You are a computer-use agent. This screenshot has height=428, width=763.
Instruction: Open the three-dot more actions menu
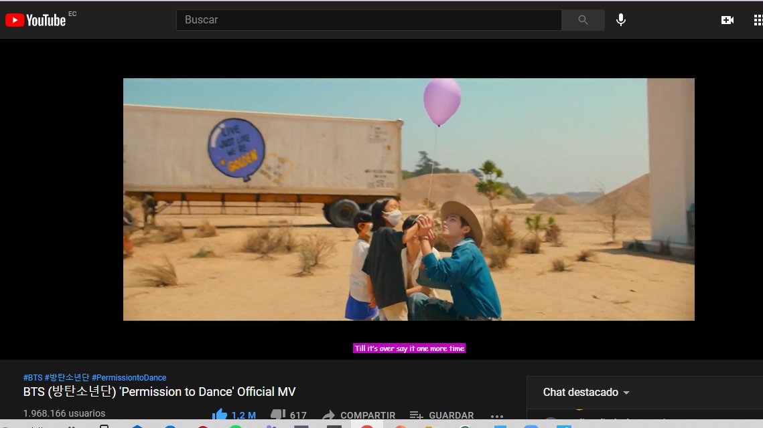(x=497, y=416)
